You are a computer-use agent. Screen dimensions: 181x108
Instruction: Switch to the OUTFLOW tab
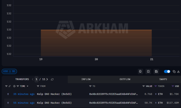pos(125,79)
